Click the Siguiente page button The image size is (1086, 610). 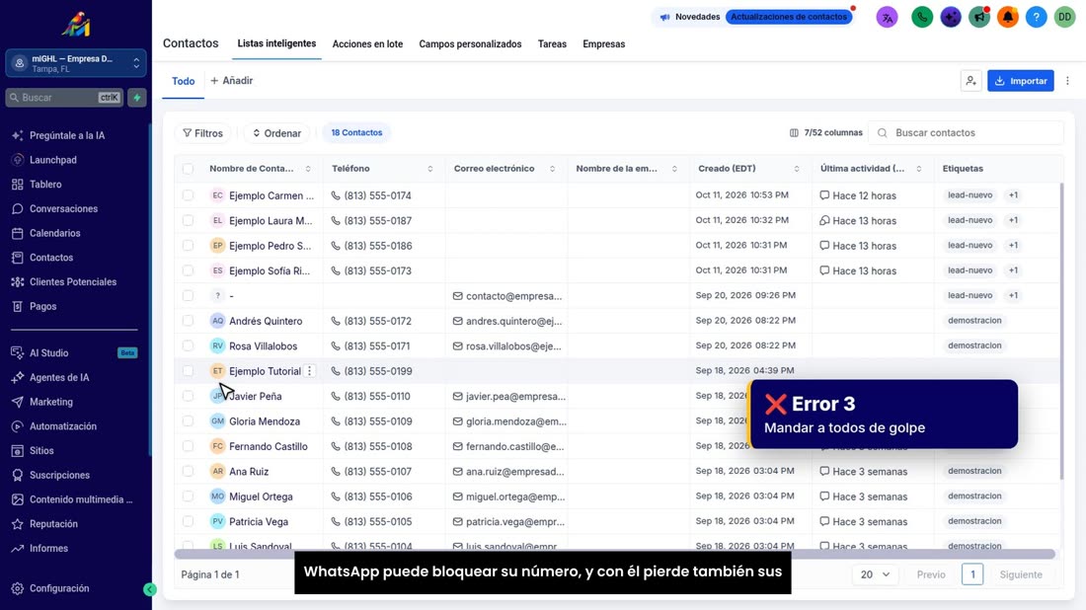pyautogui.click(x=1021, y=574)
